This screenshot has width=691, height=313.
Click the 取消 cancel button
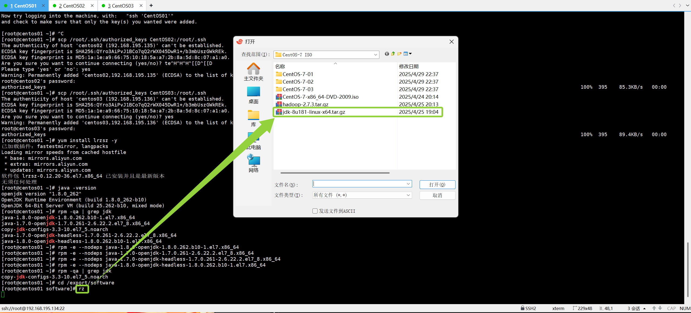(x=437, y=195)
